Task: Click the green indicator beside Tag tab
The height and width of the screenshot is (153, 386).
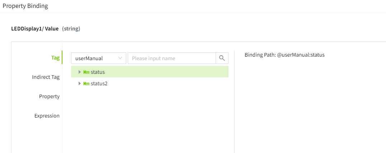Action: [x=62, y=58]
